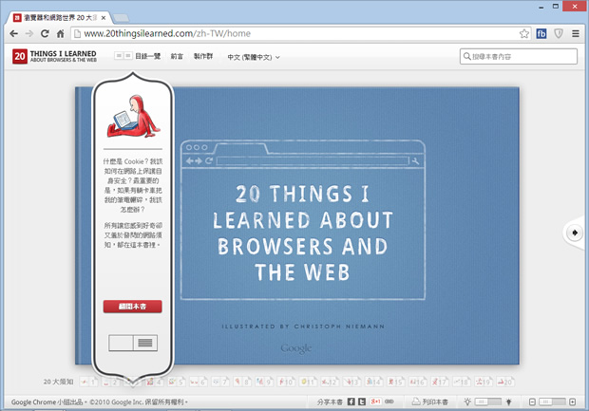Viewport: 589px width, 411px height.
Task: Open Chrome's hamburger menu
Action: click(x=575, y=33)
